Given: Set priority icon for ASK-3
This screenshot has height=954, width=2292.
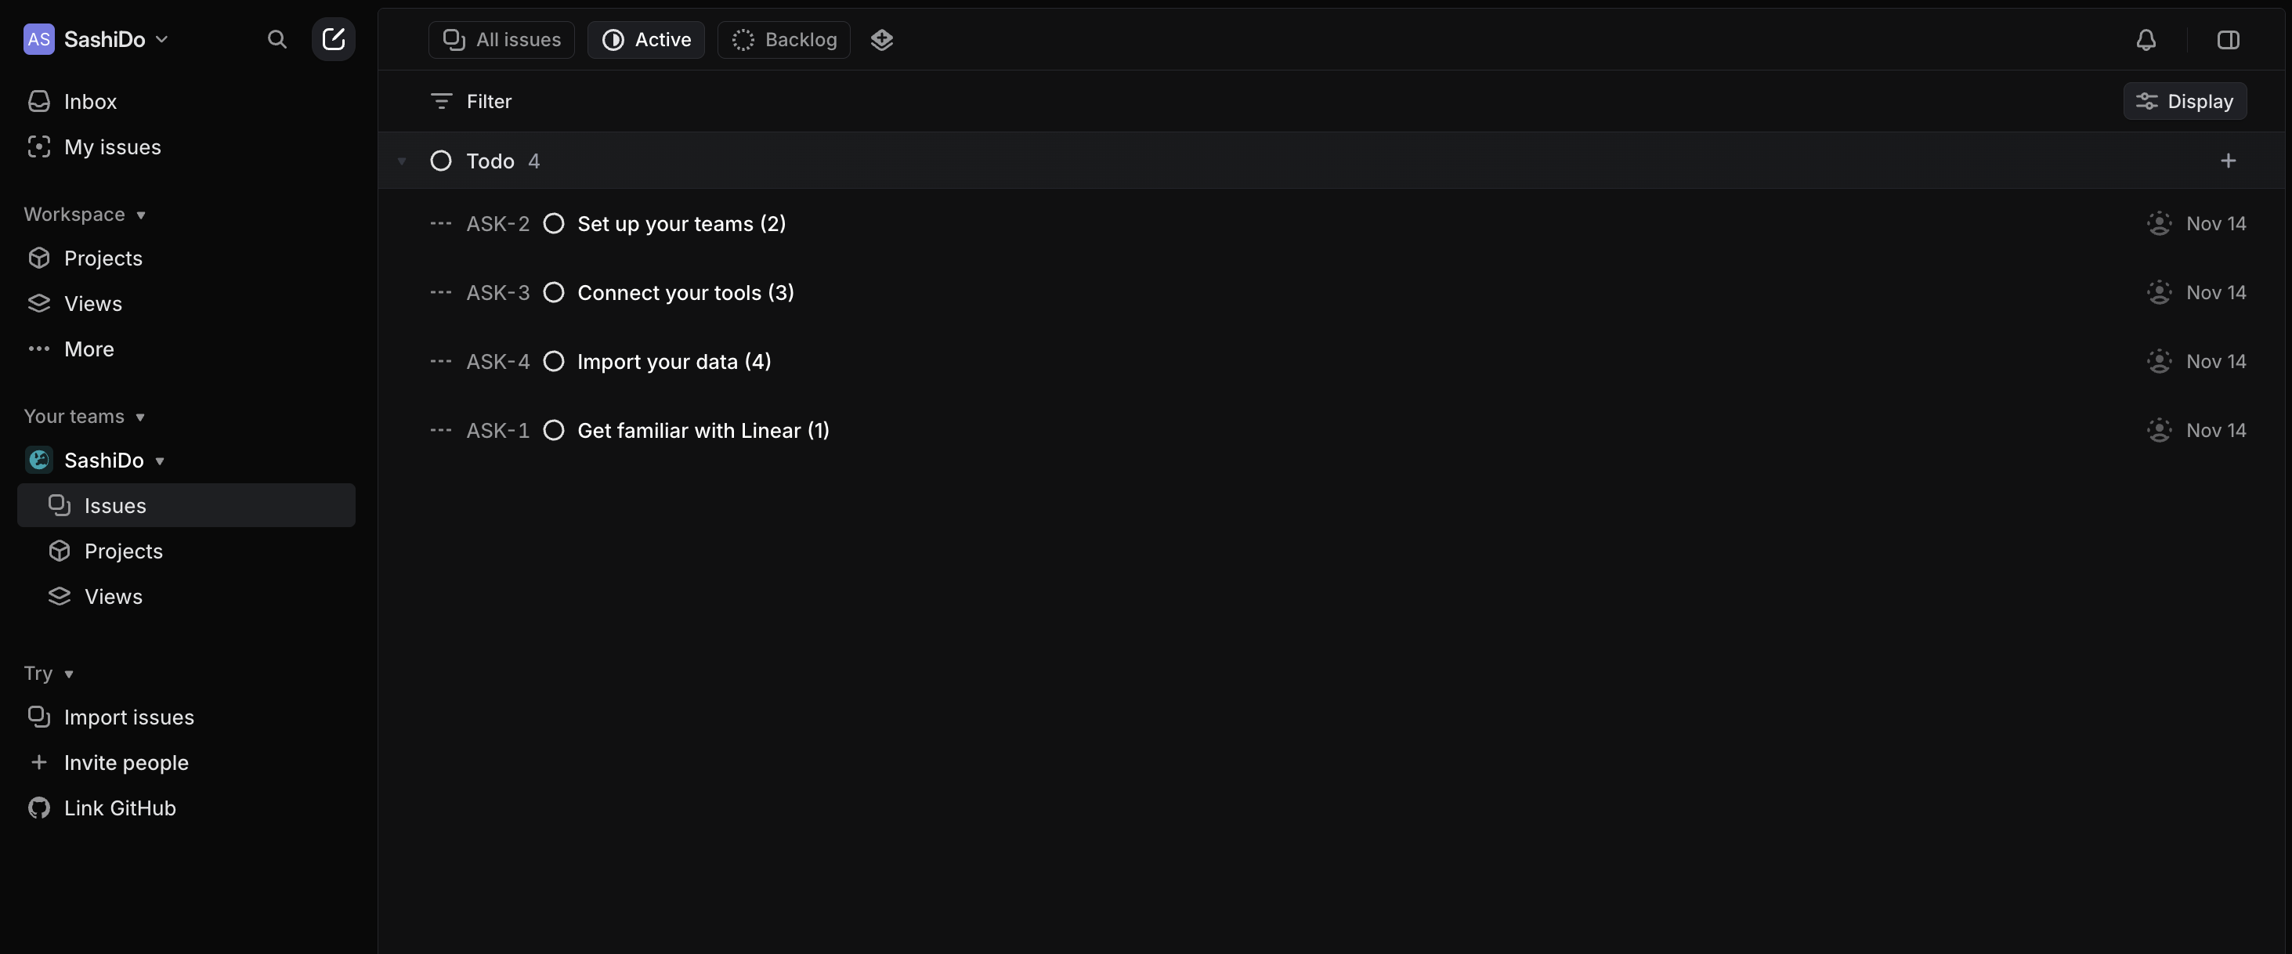Looking at the screenshot, I should click(x=440, y=293).
